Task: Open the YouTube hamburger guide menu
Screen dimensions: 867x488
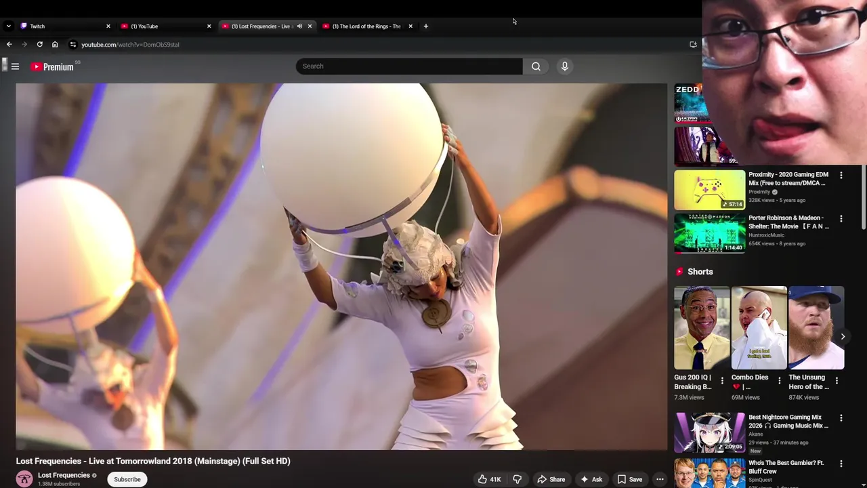Action: click(x=15, y=66)
